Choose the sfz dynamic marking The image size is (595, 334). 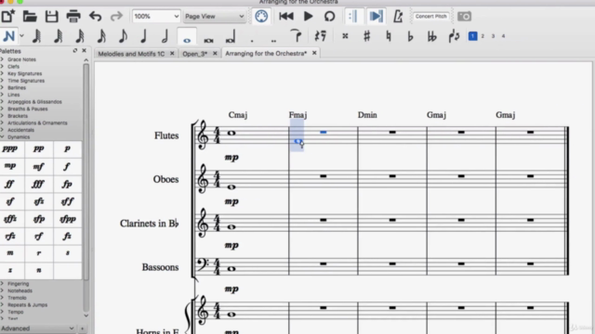tap(38, 201)
